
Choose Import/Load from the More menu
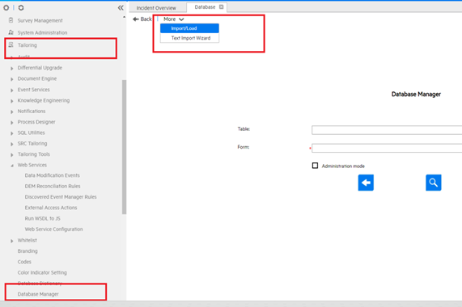pyautogui.click(x=189, y=28)
